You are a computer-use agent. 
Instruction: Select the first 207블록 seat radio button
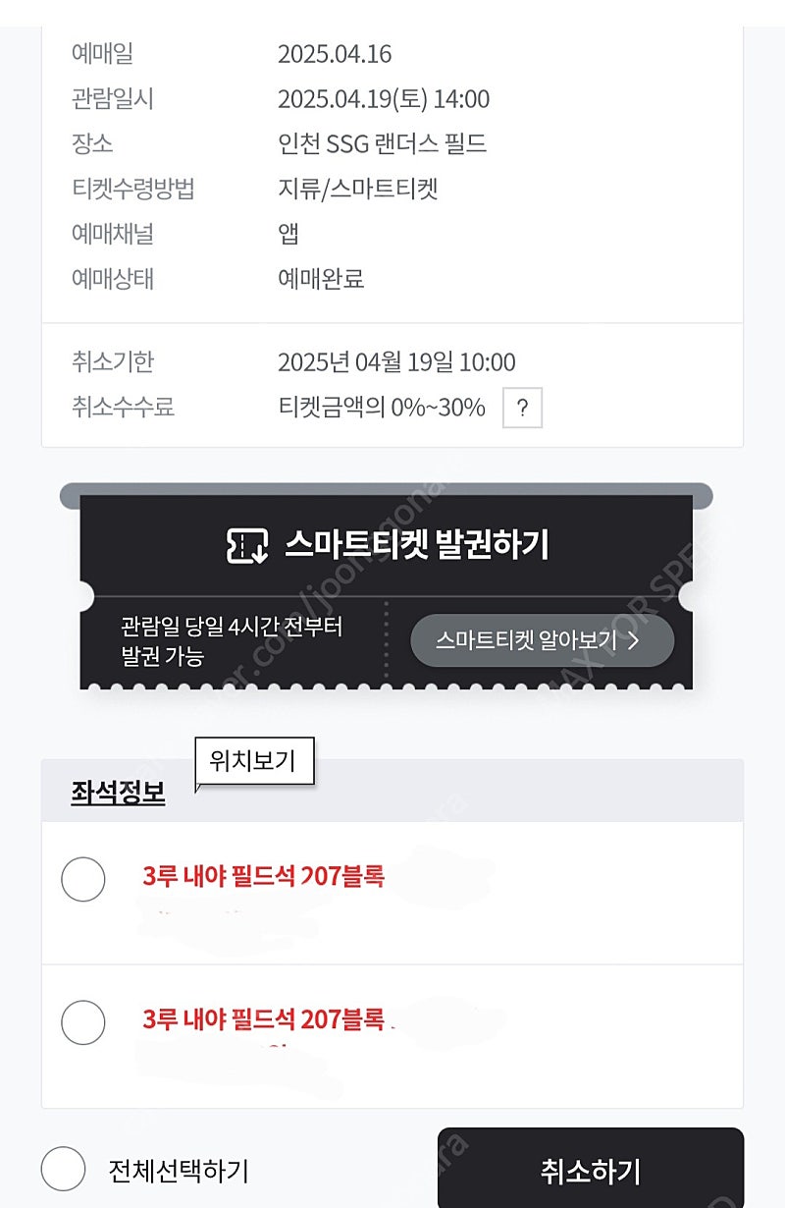click(83, 879)
